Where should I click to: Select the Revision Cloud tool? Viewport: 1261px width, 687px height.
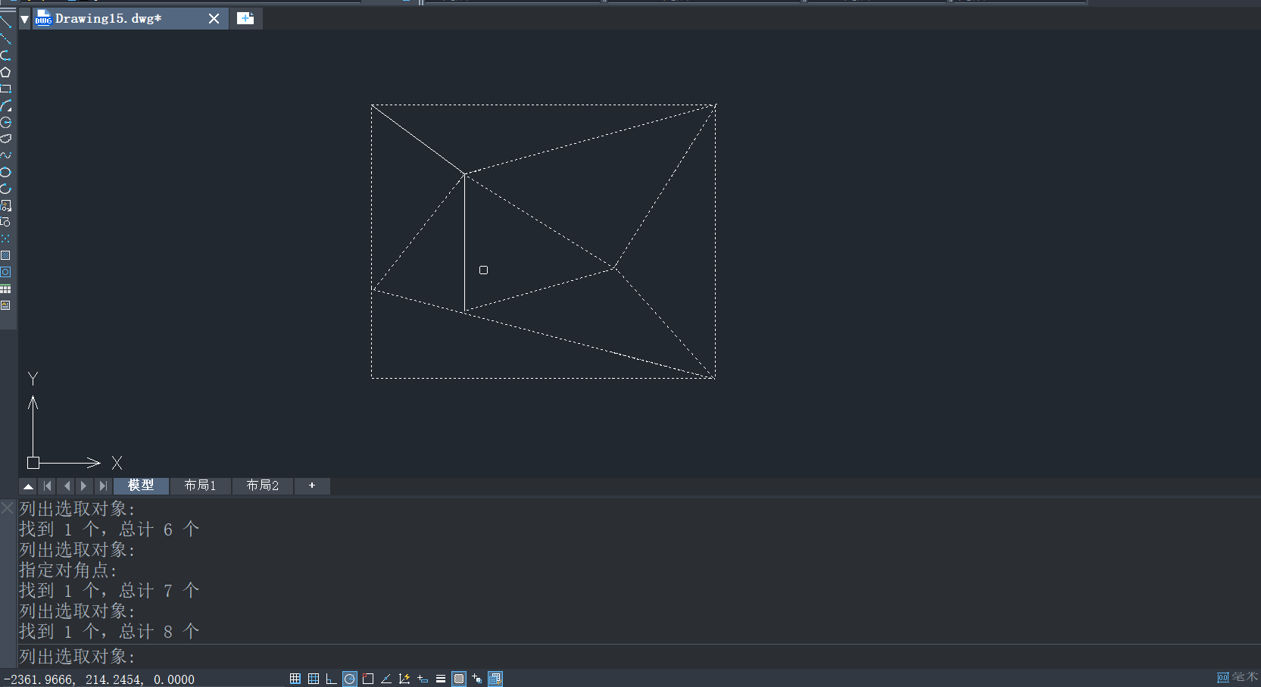(x=5, y=139)
